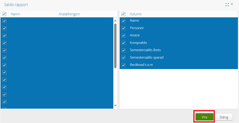Screen dimensions: 239x123
Task: Click the Kolumn header label
Action: point(136,14)
